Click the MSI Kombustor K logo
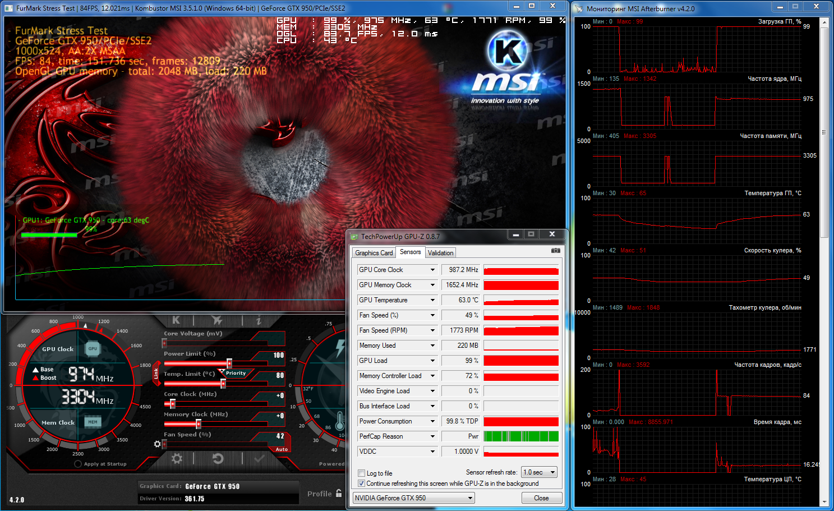 pos(508,50)
